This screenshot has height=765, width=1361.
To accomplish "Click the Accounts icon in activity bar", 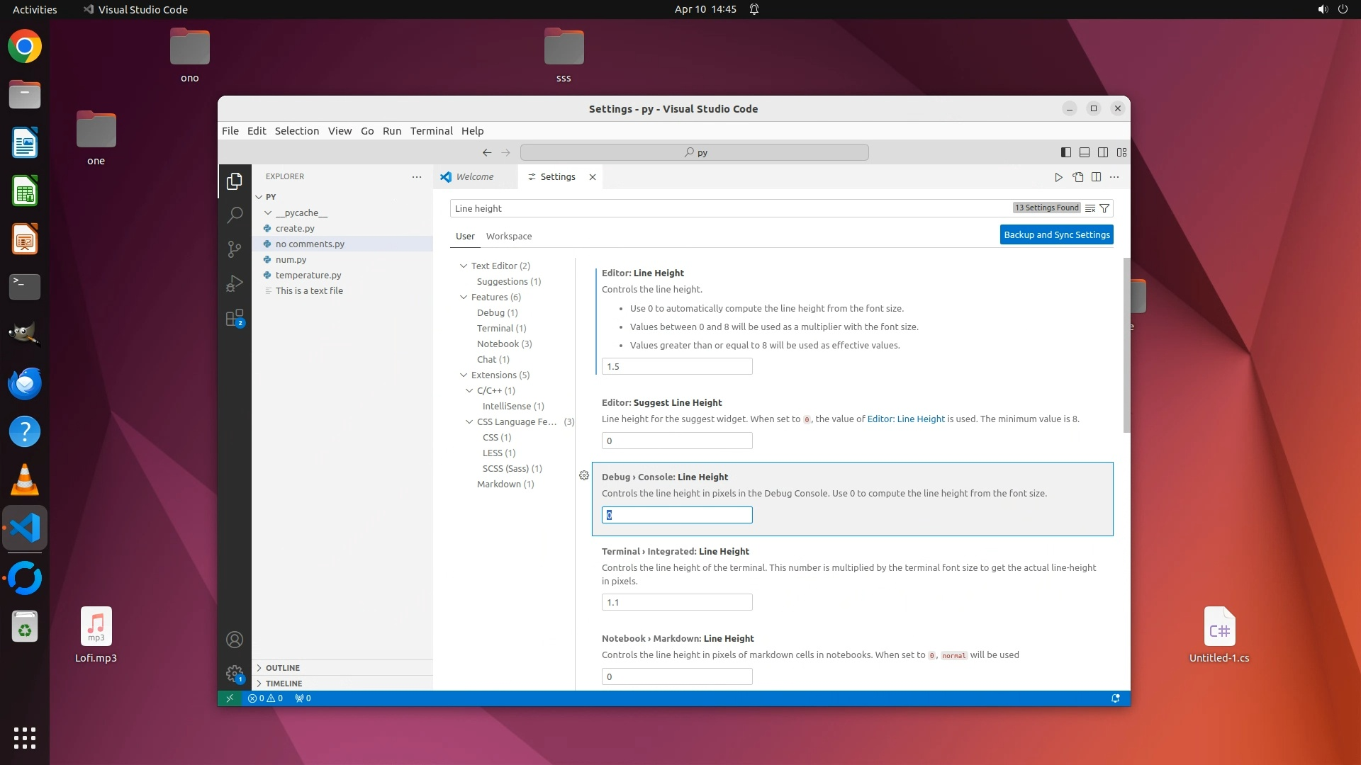I will [x=235, y=640].
